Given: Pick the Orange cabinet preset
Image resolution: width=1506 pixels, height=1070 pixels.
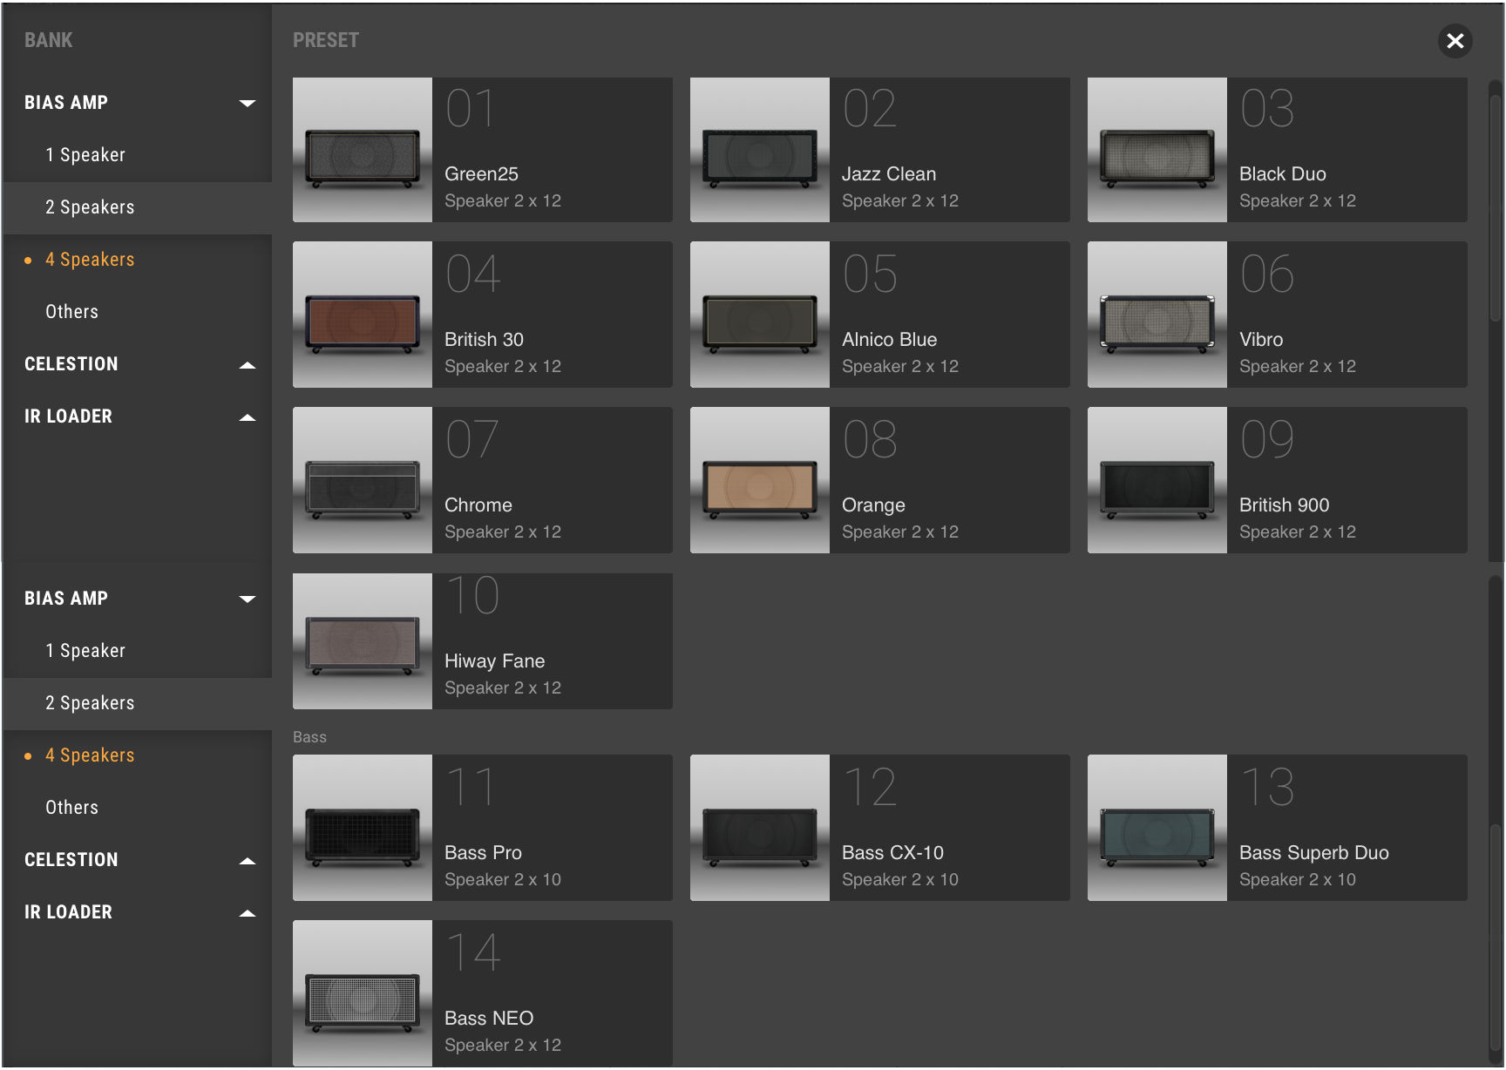Looking at the screenshot, I should coord(879,480).
